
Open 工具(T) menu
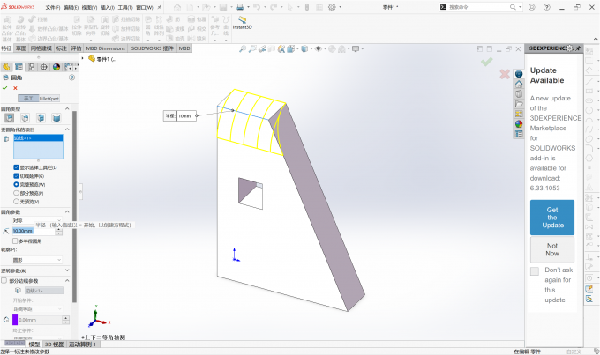tap(125, 7)
